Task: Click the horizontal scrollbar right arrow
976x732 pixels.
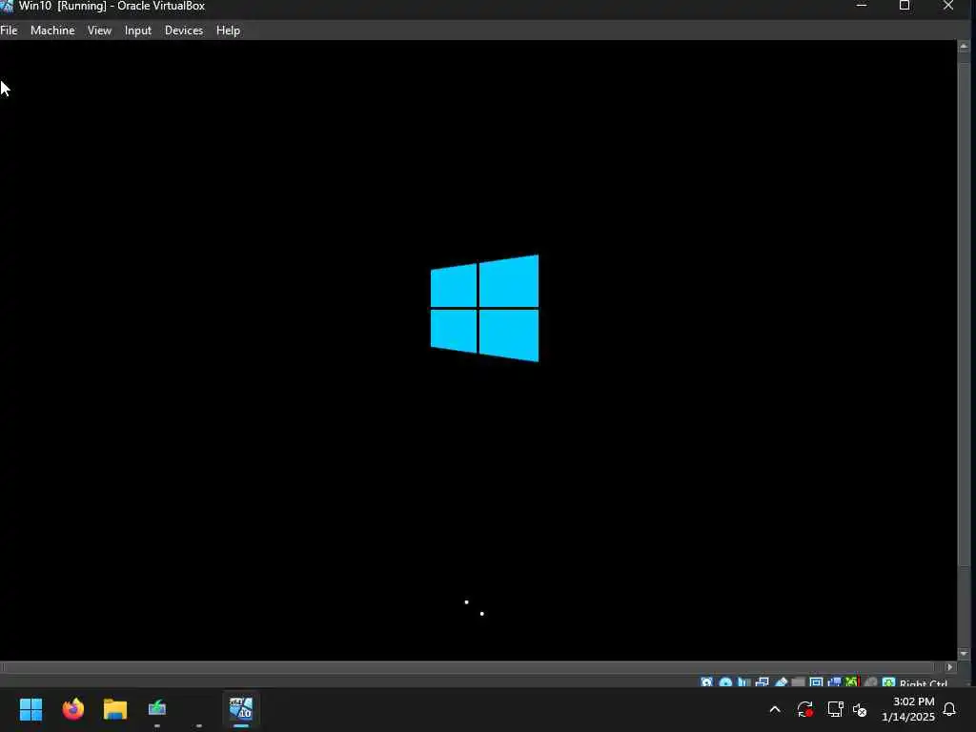Action: point(950,667)
